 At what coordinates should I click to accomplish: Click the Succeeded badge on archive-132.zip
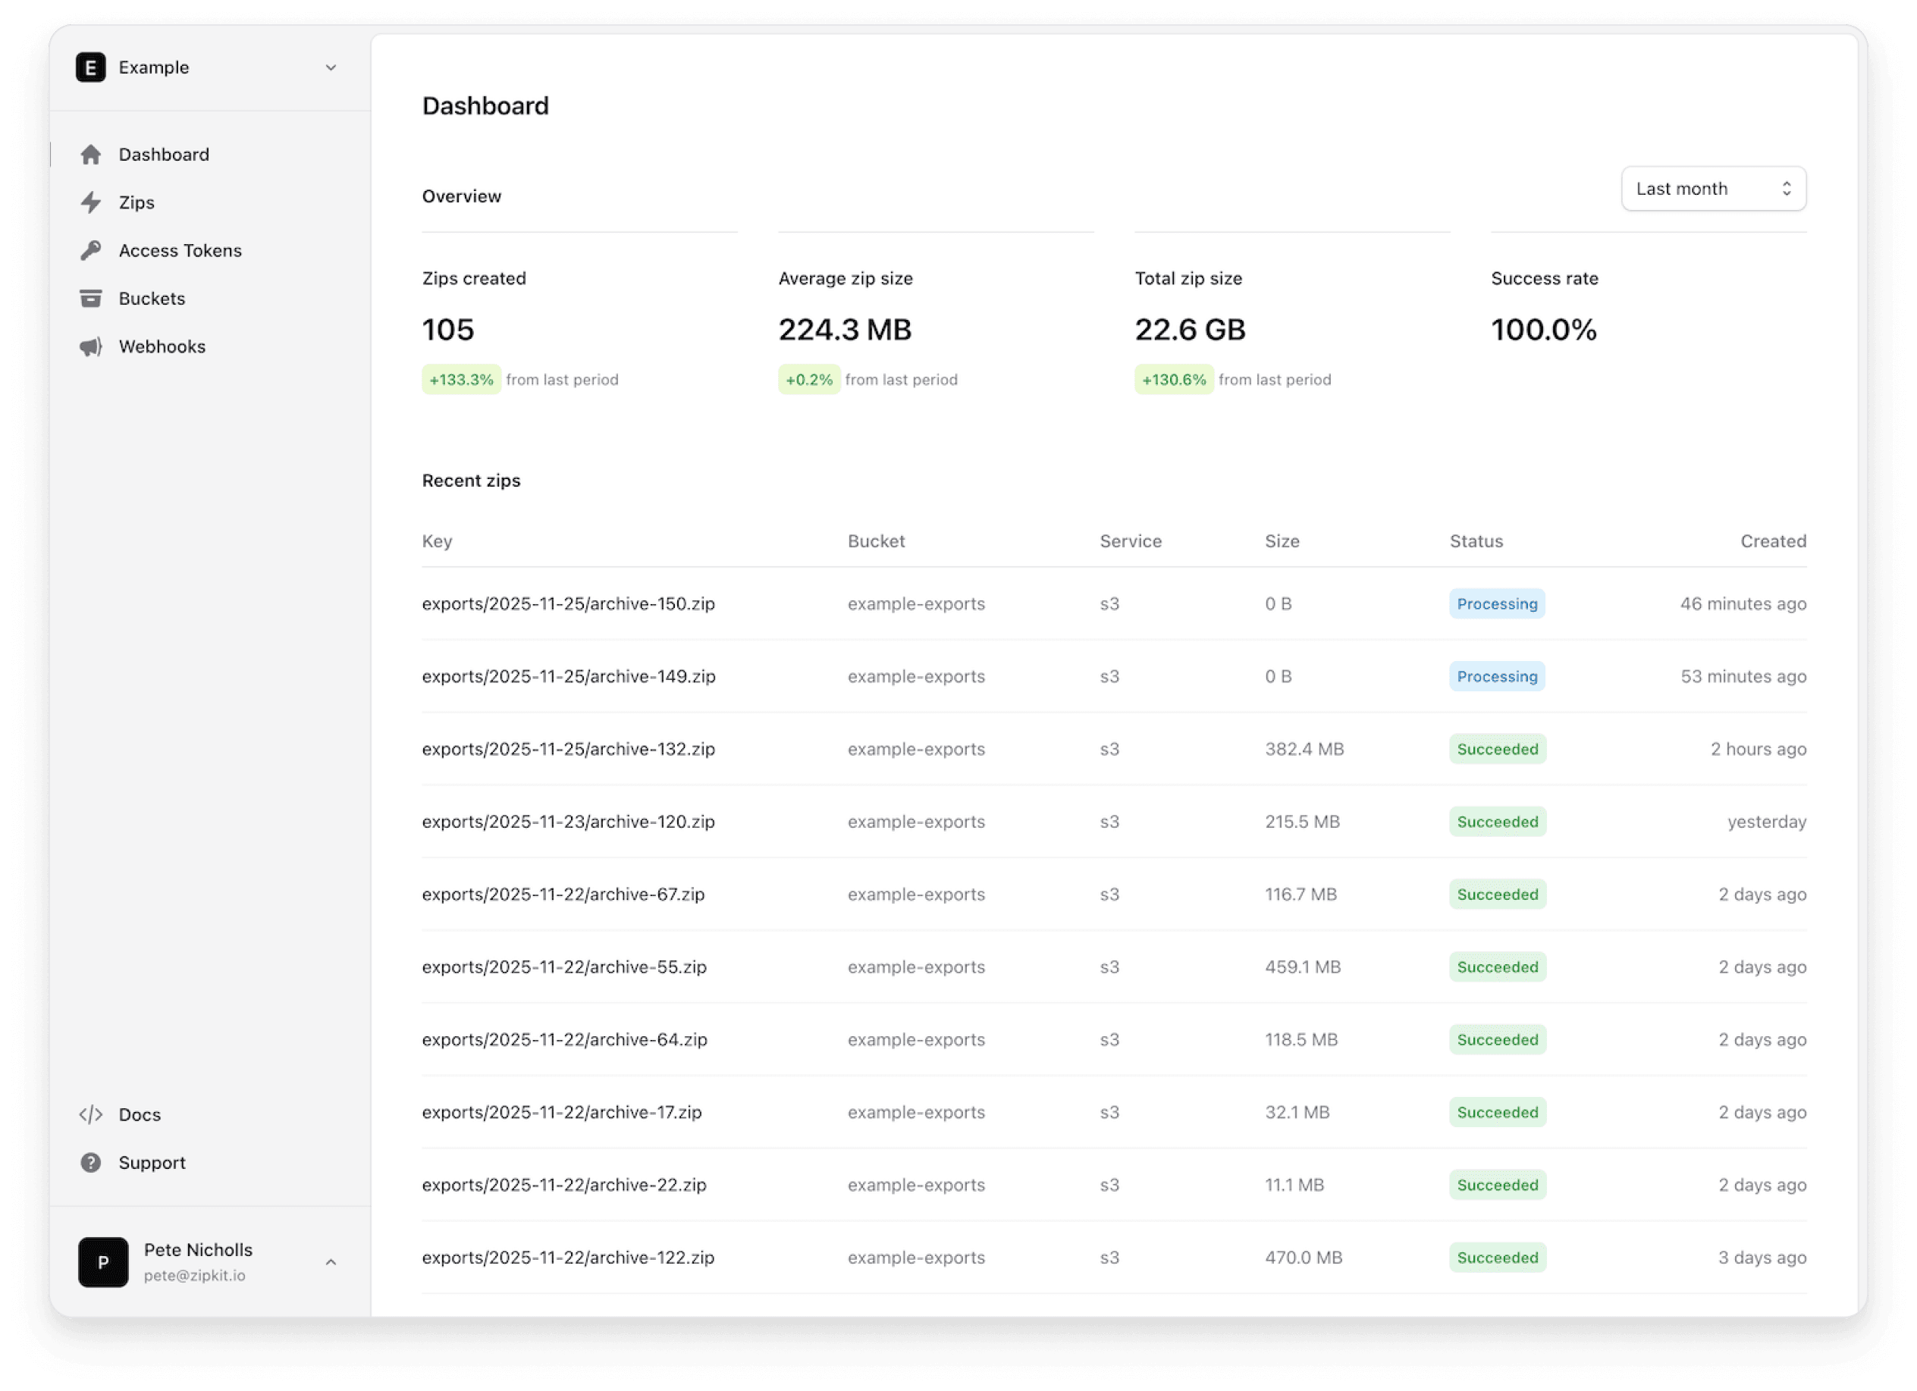click(x=1497, y=749)
